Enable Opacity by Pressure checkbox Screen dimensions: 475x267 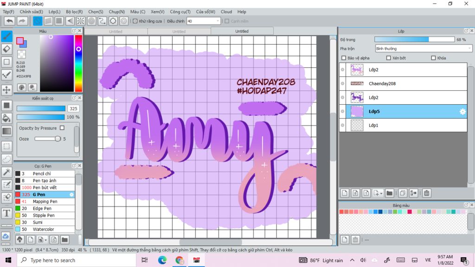62,128
